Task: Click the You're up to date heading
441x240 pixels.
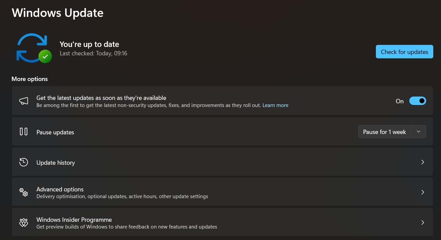Action: 89,44
